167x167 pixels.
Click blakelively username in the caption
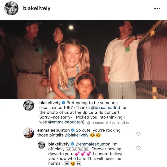pyautogui.click(x=50, y=103)
